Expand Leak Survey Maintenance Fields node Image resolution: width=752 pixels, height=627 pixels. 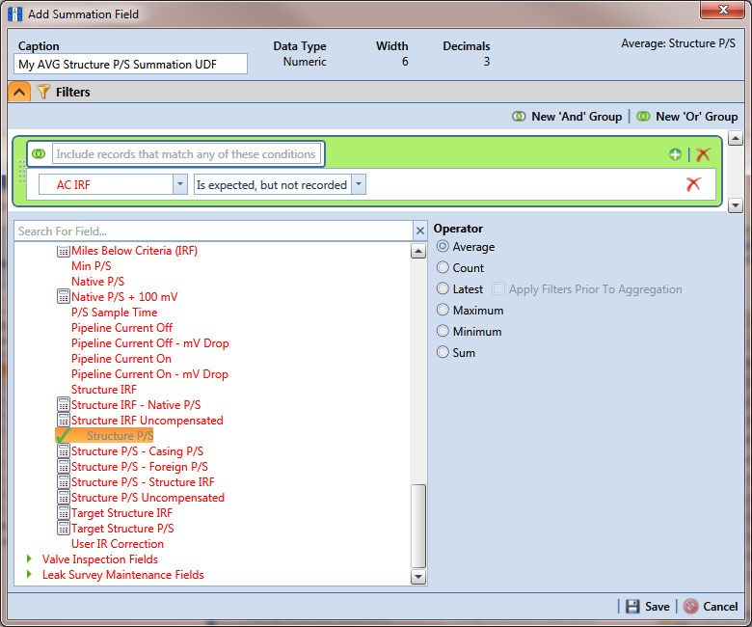[29, 574]
